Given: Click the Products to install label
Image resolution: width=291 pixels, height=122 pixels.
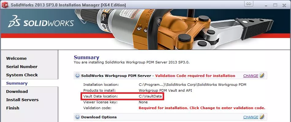Looking at the screenshot, I should [x=100, y=91].
